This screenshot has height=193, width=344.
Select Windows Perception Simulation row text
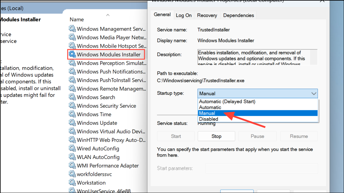click(x=111, y=63)
